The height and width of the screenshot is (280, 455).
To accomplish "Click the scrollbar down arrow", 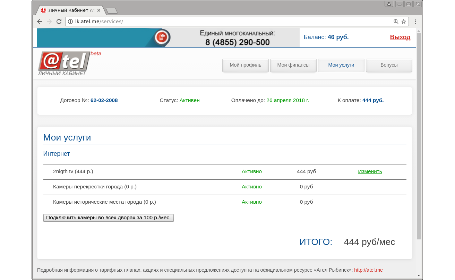I will point(419,275).
